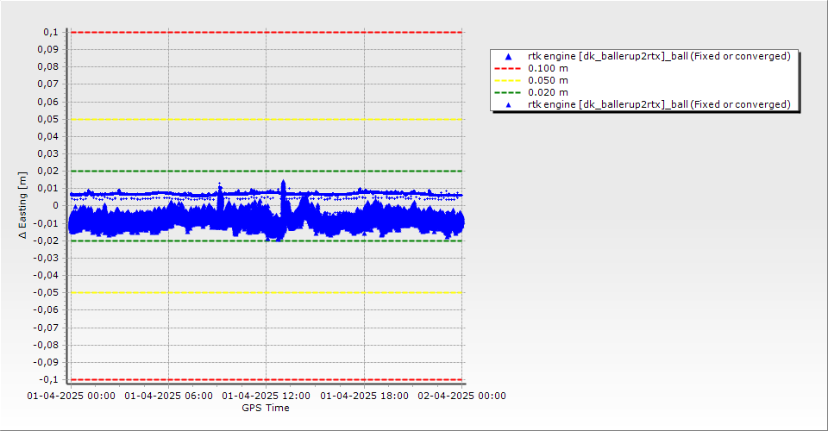Click the "-0,09" y-axis tick label
This screenshot has width=828, height=431.
(47, 362)
